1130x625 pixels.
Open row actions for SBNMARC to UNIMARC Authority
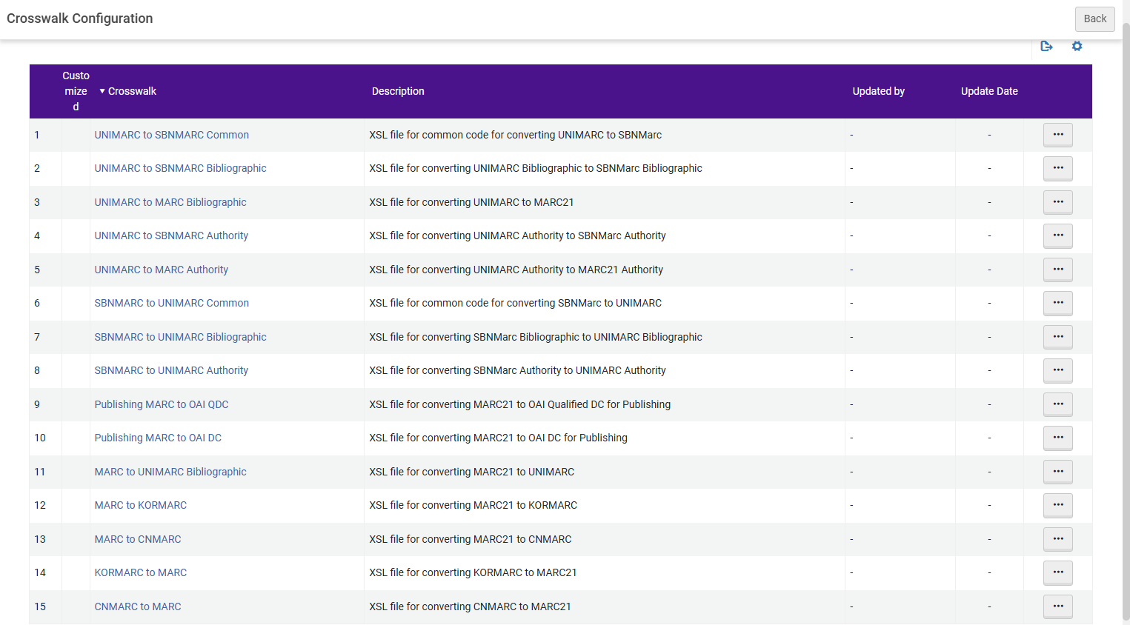coord(1058,370)
